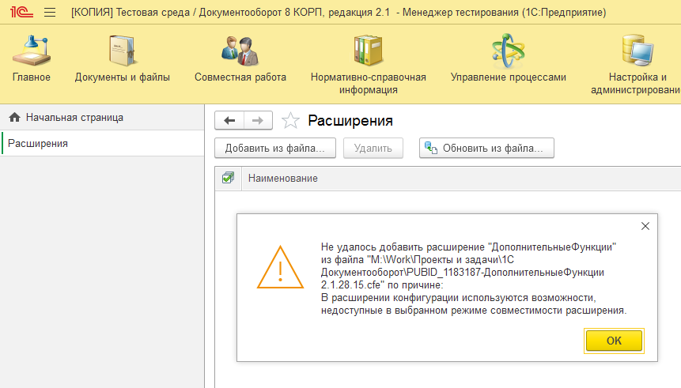This screenshot has height=388, width=681.
Task: Go to Начальная страница tab
Action: [102, 117]
